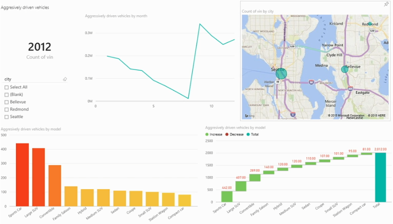Screen dimensions: 393x224
Task: Click the 'Aggresively driven vehicles' page title
Action: tap(25, 7)
